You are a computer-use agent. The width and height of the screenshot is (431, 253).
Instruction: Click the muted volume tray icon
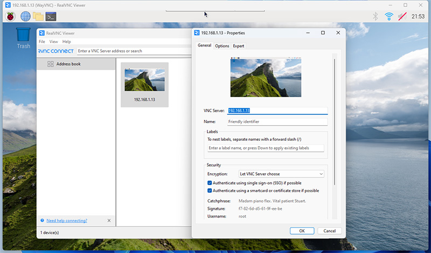(x=402, y=17)
